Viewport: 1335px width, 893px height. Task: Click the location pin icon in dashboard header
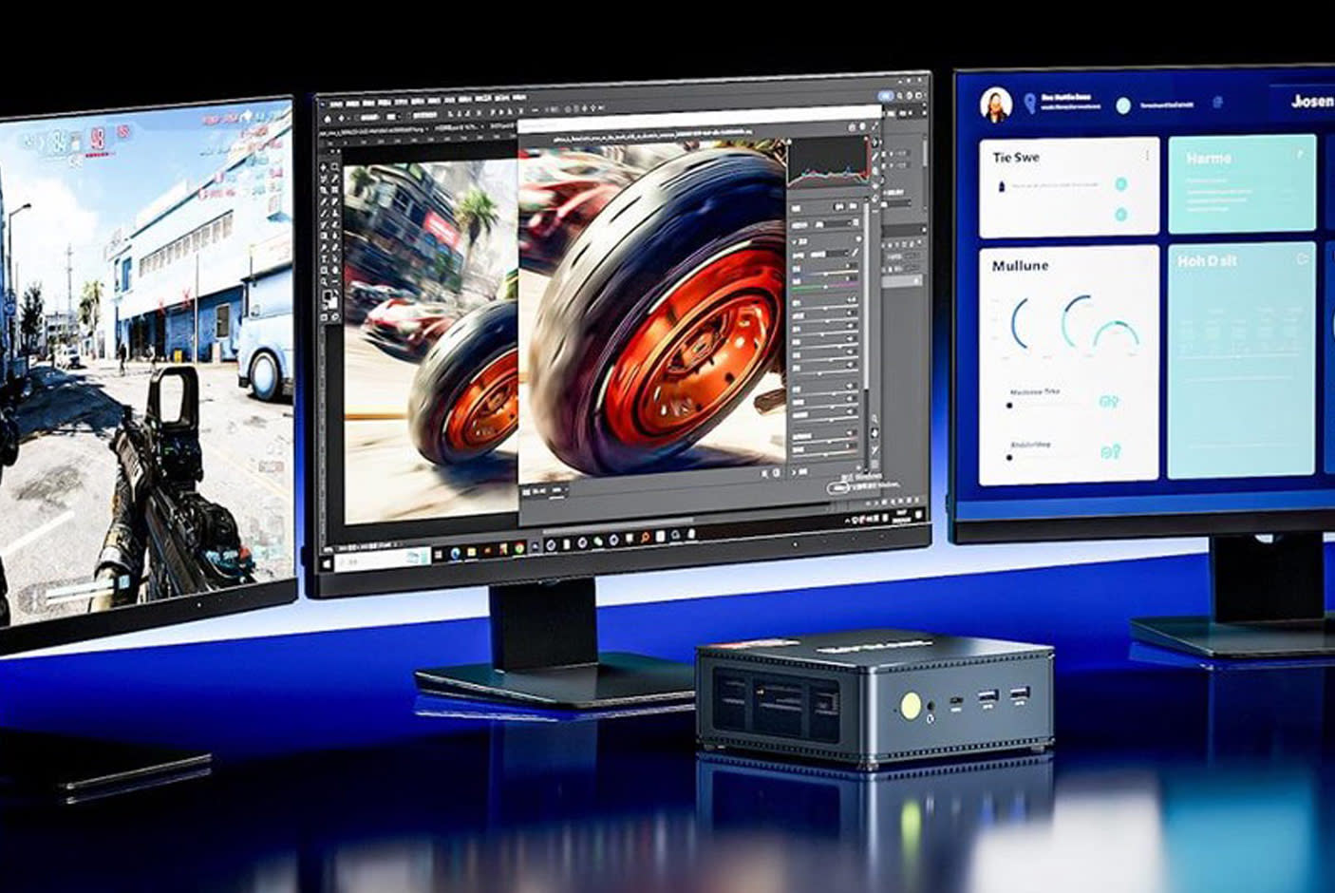click(1030, 104)
